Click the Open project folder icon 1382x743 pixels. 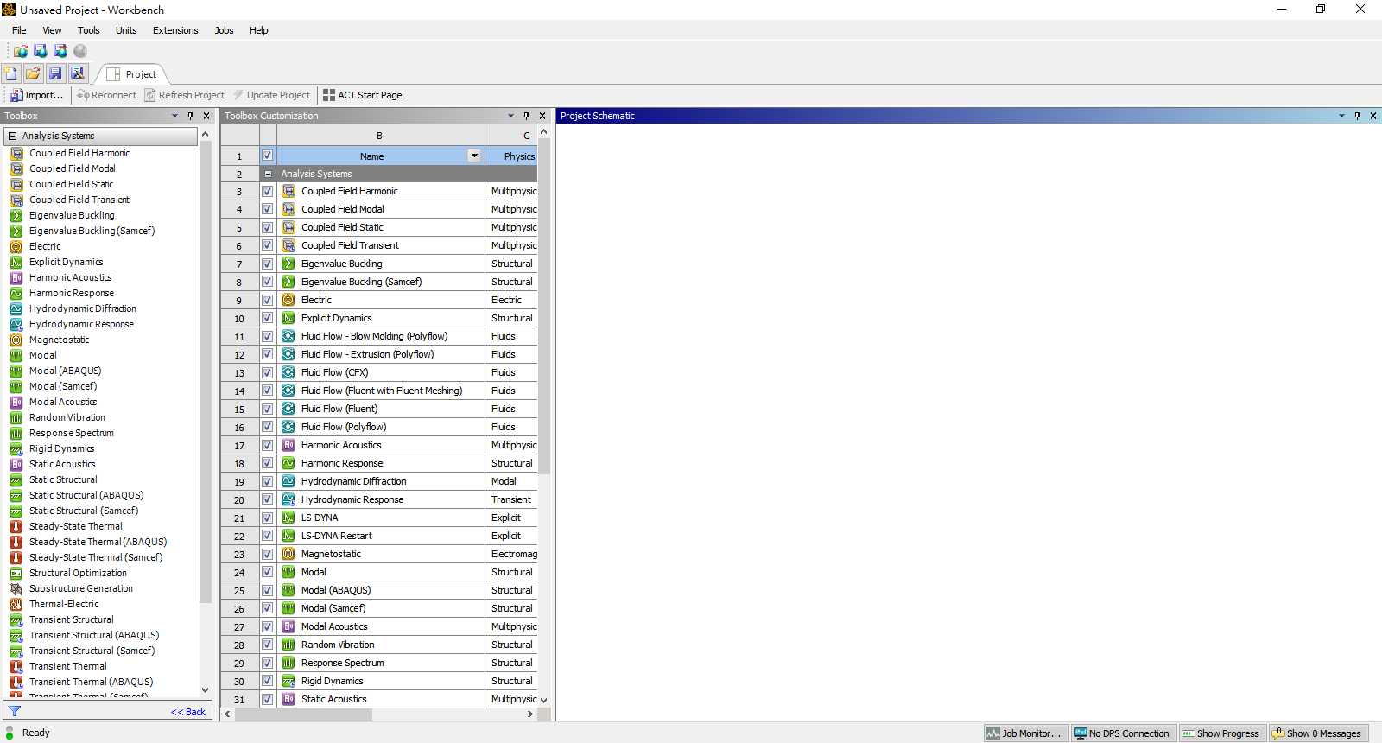point(33,73)
